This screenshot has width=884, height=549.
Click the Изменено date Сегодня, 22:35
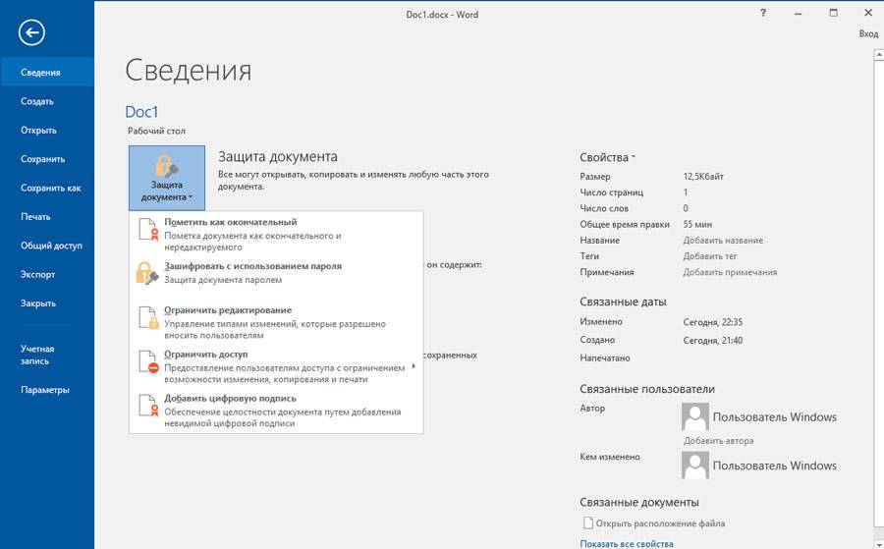(x=713, y=322)
